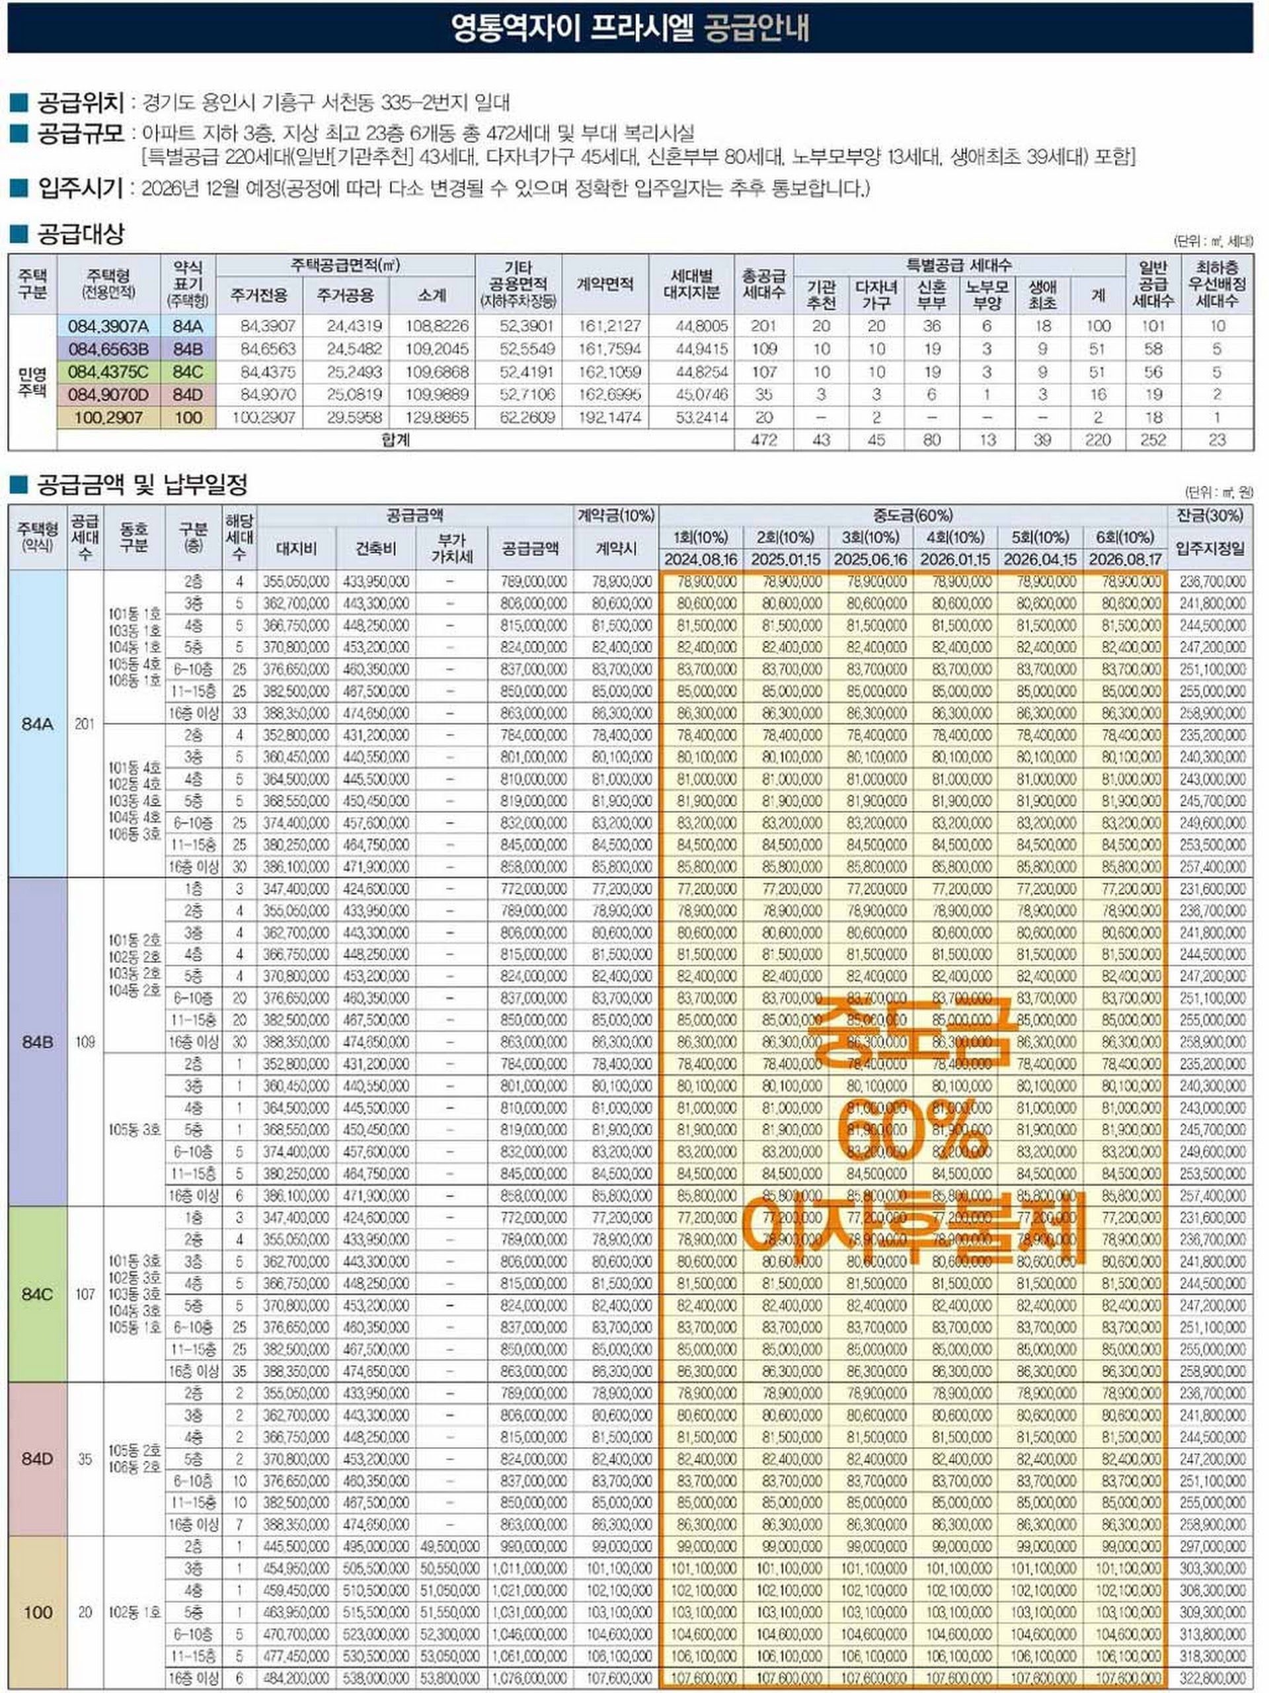The height and width of the screenshot is (1693, 1269).
Task: Select the 공급규모 heading
Action: coord(81,133)
